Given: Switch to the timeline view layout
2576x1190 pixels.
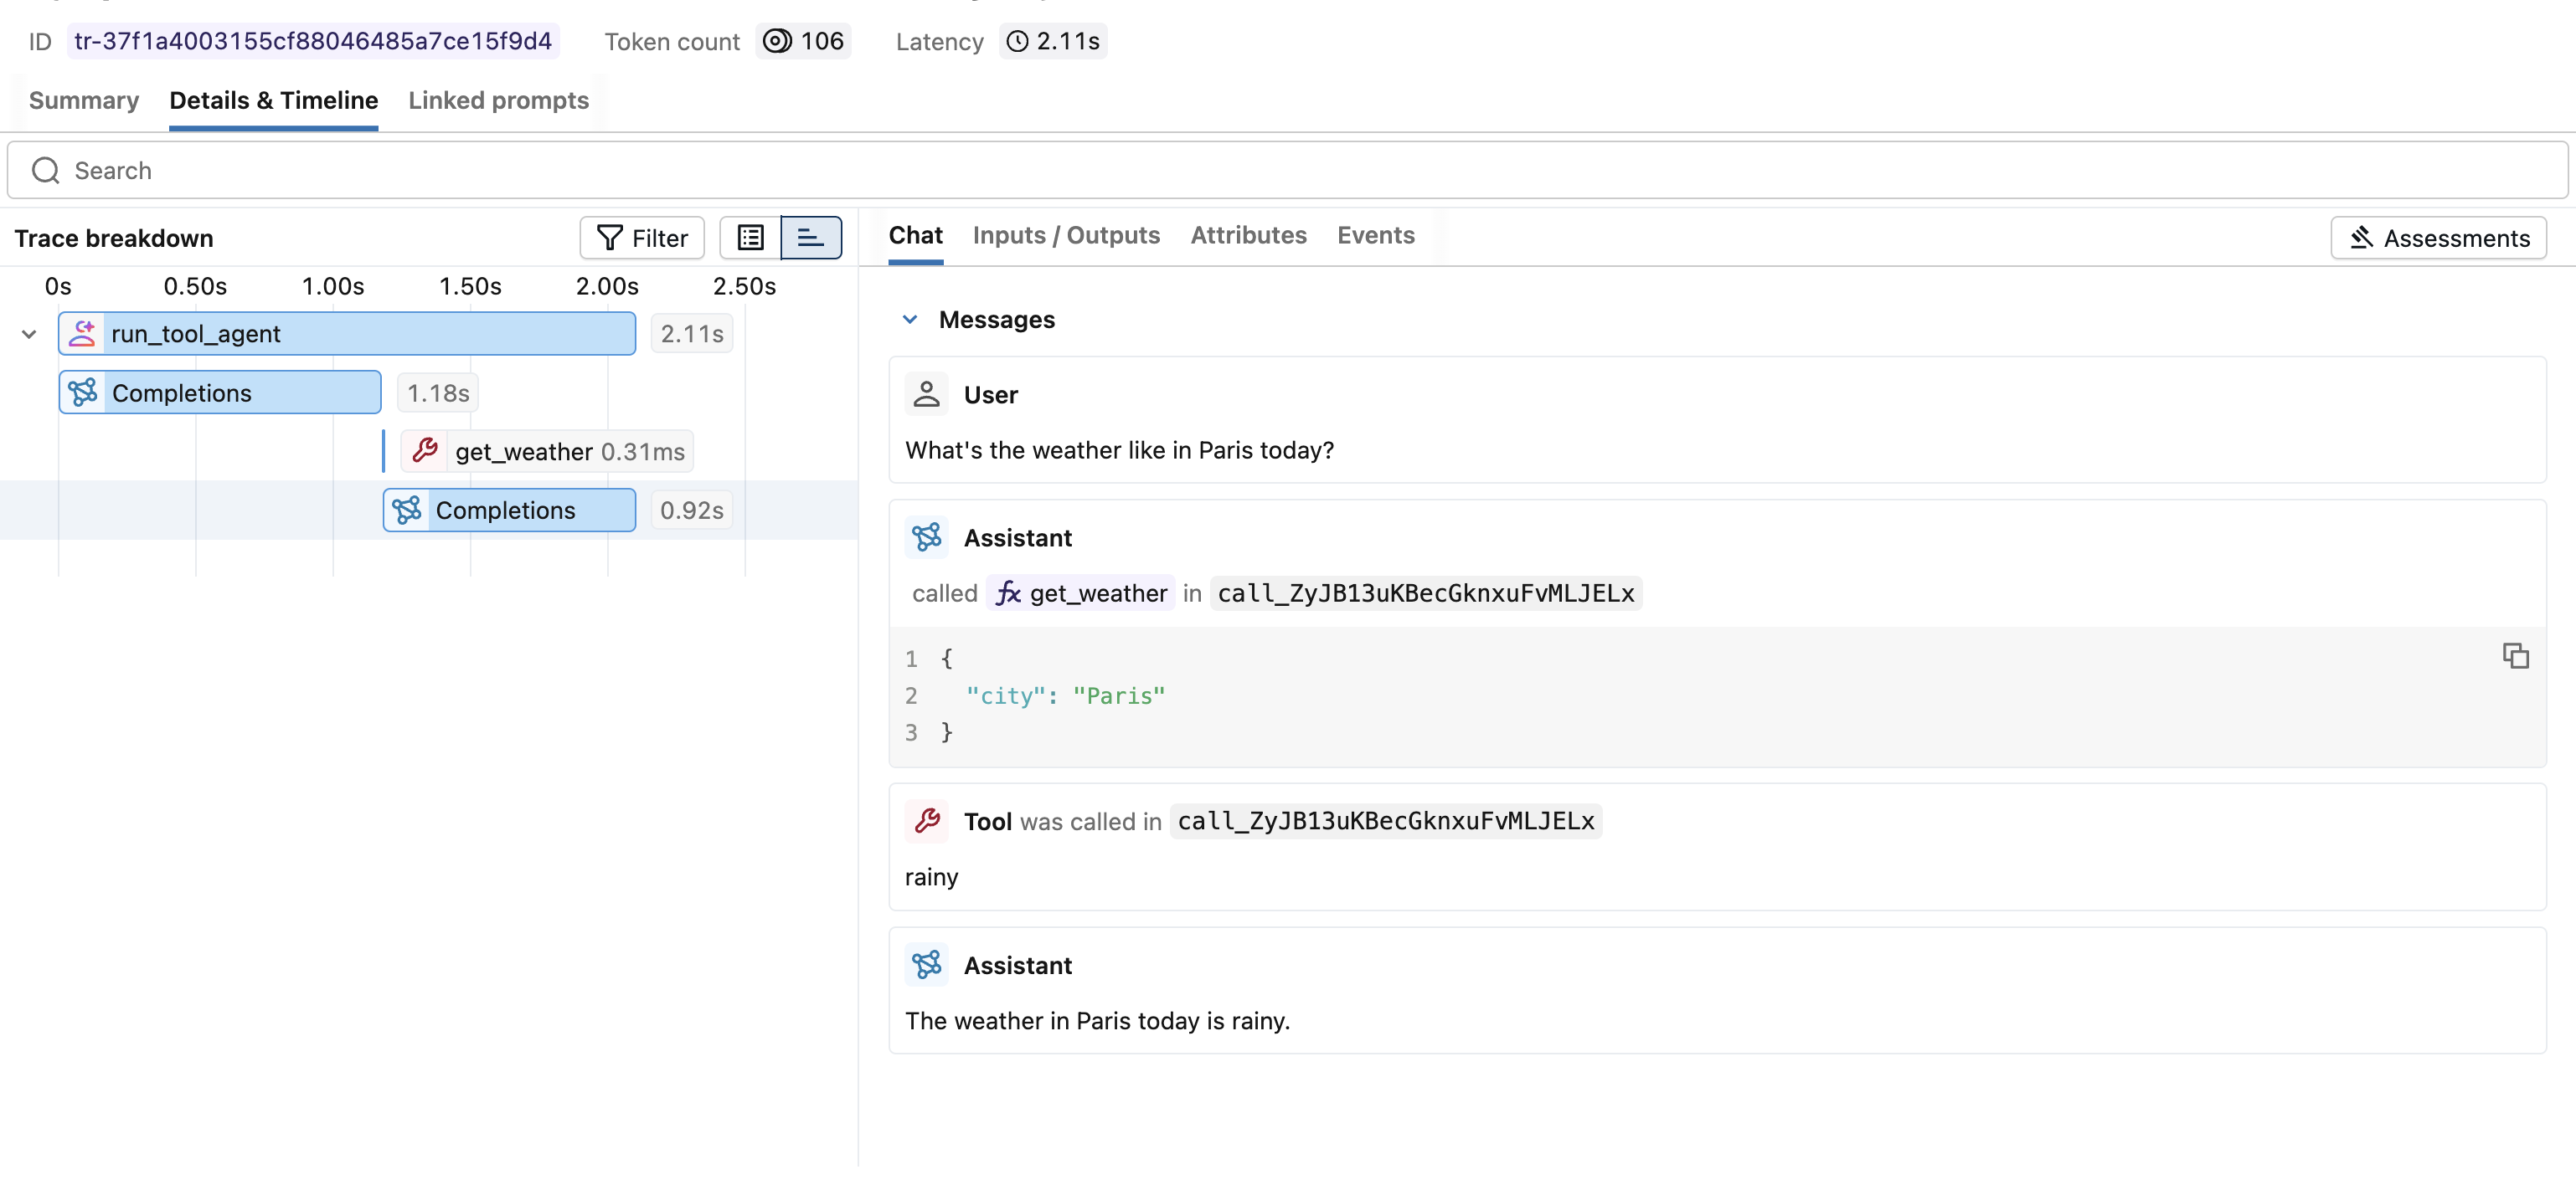Looking at the screenshot, I should 811,238.
